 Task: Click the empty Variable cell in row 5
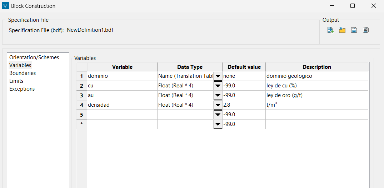click(122, 115)
